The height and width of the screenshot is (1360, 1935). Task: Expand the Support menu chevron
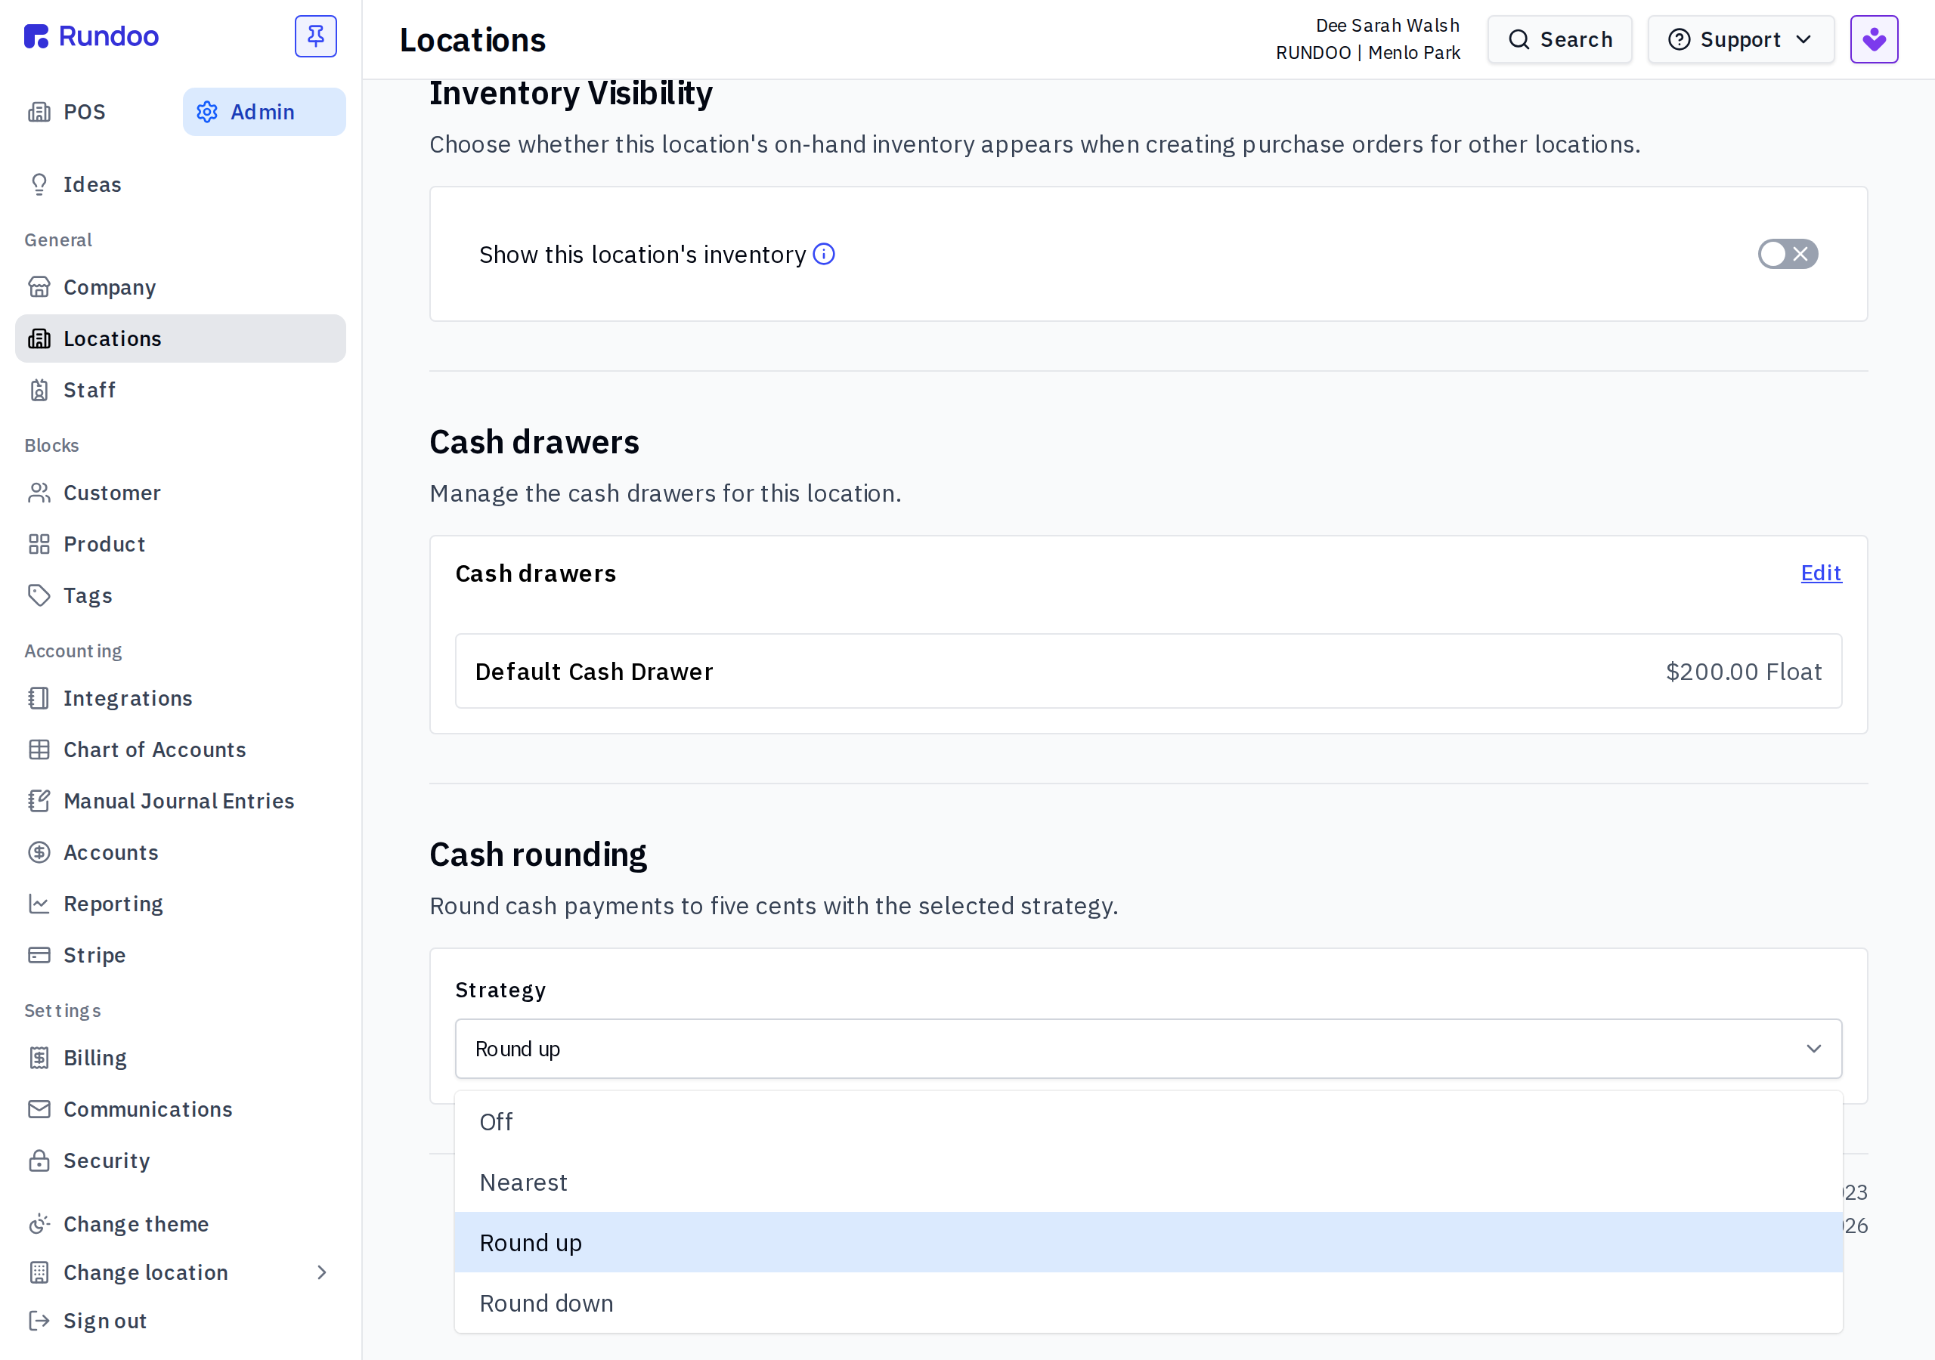coord(1803,39)
